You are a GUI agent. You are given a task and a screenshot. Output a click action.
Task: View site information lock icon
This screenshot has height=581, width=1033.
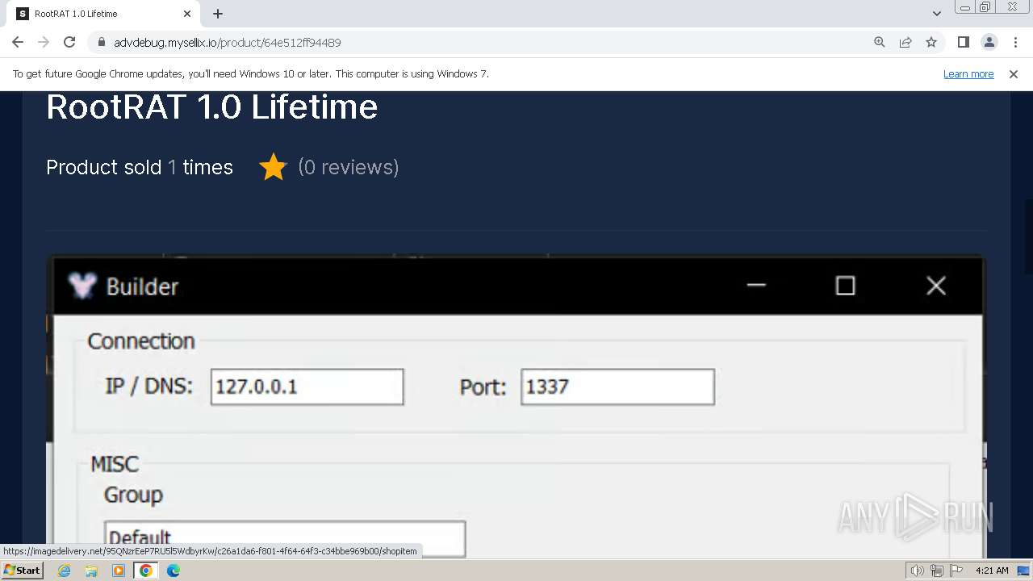[x=101, y=42]
